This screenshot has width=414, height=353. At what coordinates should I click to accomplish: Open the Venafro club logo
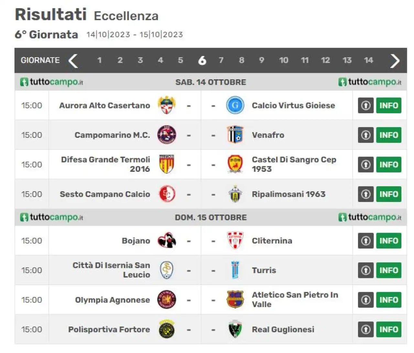point(235,135)
